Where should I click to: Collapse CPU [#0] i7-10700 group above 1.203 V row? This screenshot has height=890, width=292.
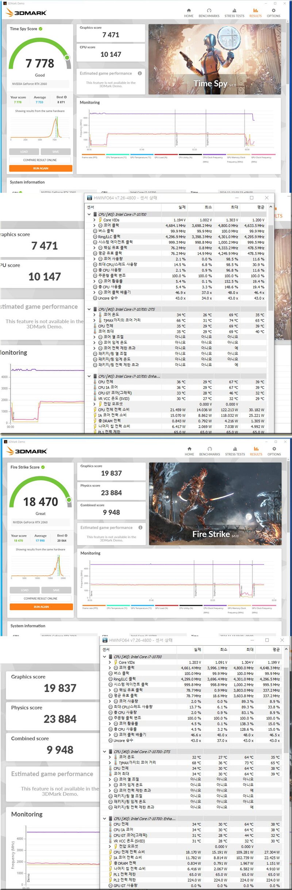coord(104,657)
